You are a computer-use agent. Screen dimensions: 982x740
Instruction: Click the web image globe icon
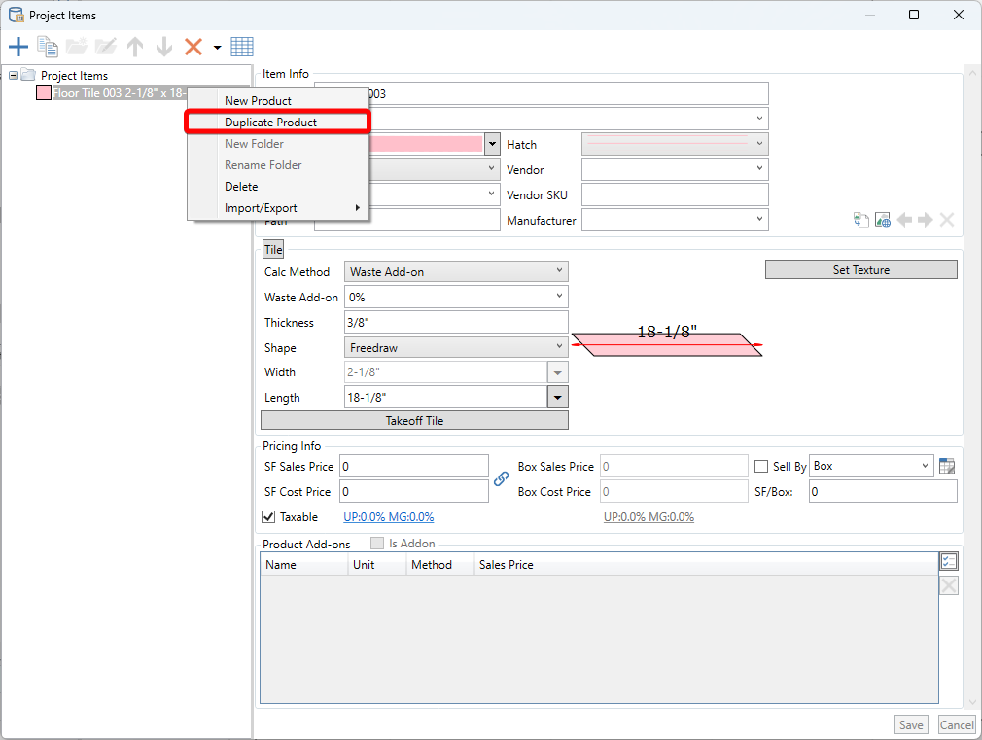point(883,220)
